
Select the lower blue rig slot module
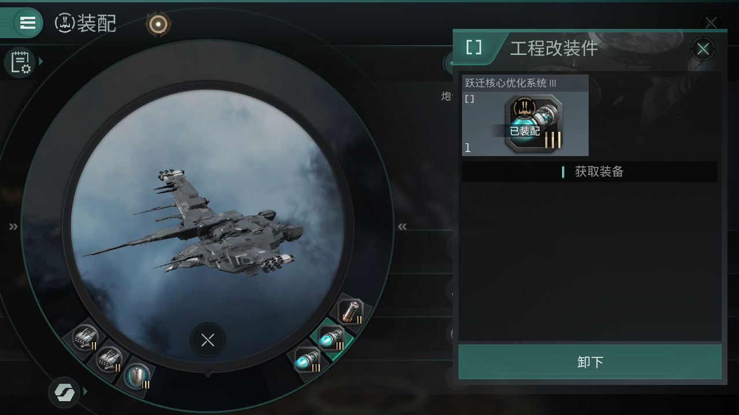pos(308,361)
